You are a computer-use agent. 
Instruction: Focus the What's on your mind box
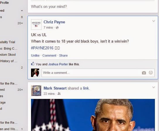click(93, 7)
